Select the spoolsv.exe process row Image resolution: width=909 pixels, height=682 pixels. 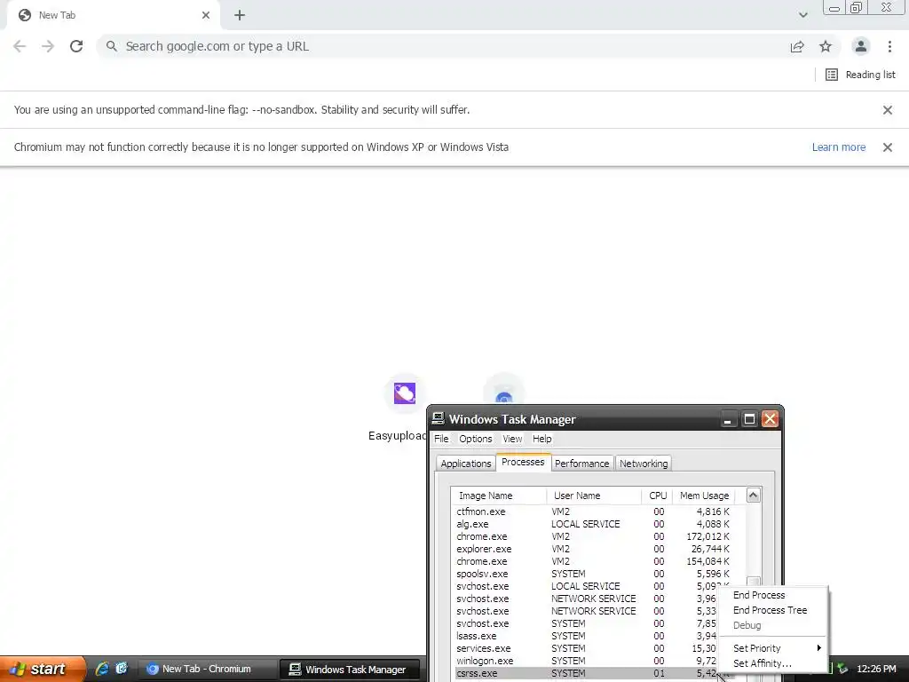[x=597, y=575]
